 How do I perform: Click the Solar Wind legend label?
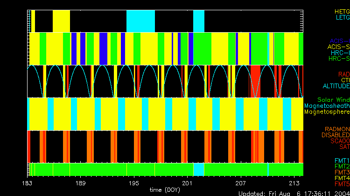[333, 100]
